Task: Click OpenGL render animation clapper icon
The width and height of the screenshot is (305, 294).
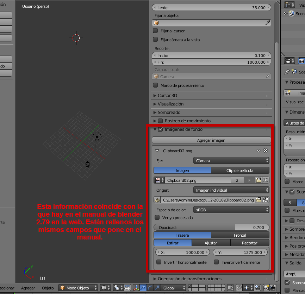Action: (x=273, y=288)
